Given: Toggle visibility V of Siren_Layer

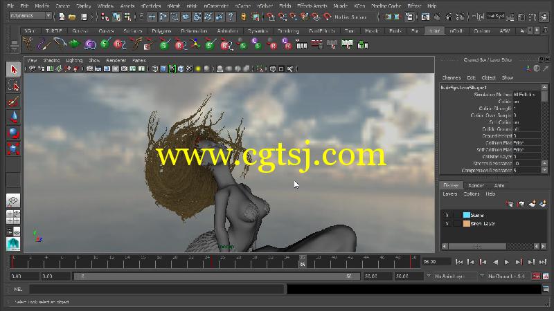Looking at the screenshot, I should (x=447, y=223).
